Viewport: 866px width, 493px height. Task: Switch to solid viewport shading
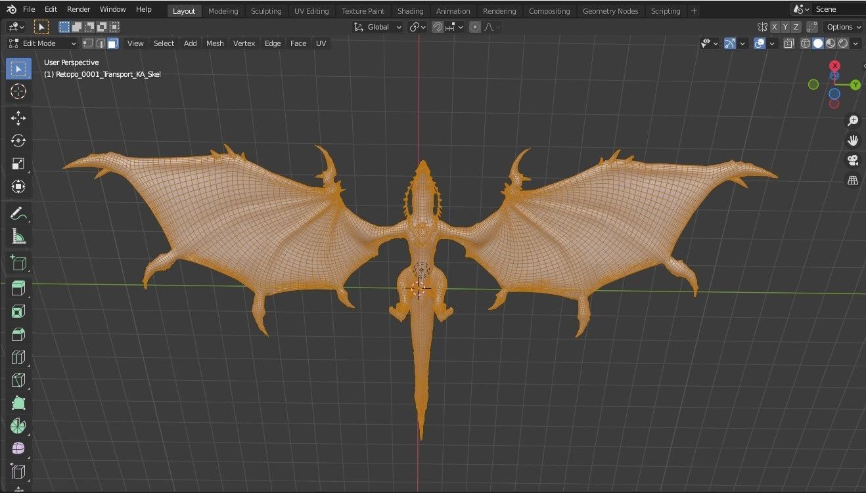[x=818, y=43]
